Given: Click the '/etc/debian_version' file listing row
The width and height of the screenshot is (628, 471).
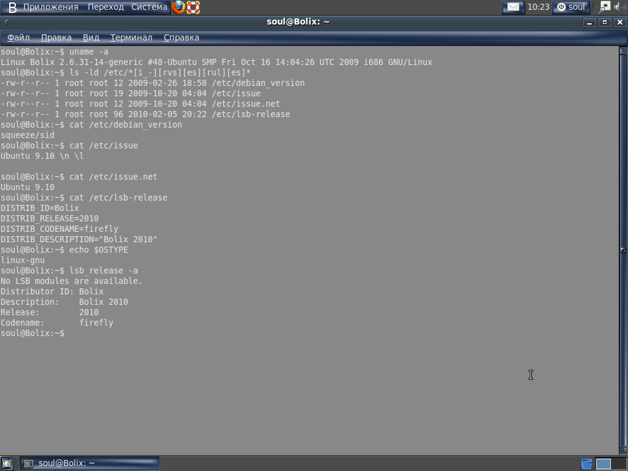Looking at the screenshot, I should click(152, 83).
